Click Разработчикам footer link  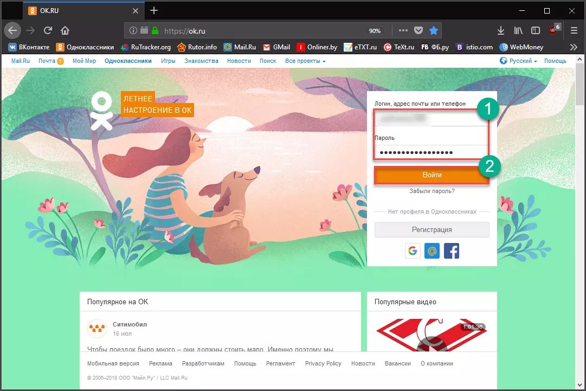(203, 363)
